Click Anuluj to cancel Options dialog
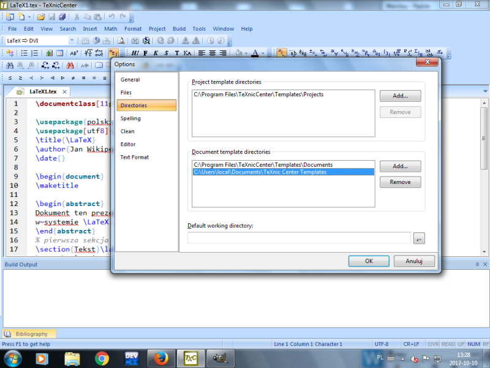Image resolution: width=490 pixels, height=368 pixels. click(414, 261)
